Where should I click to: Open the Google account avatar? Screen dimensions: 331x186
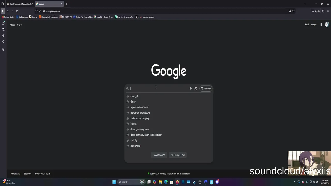327,25
